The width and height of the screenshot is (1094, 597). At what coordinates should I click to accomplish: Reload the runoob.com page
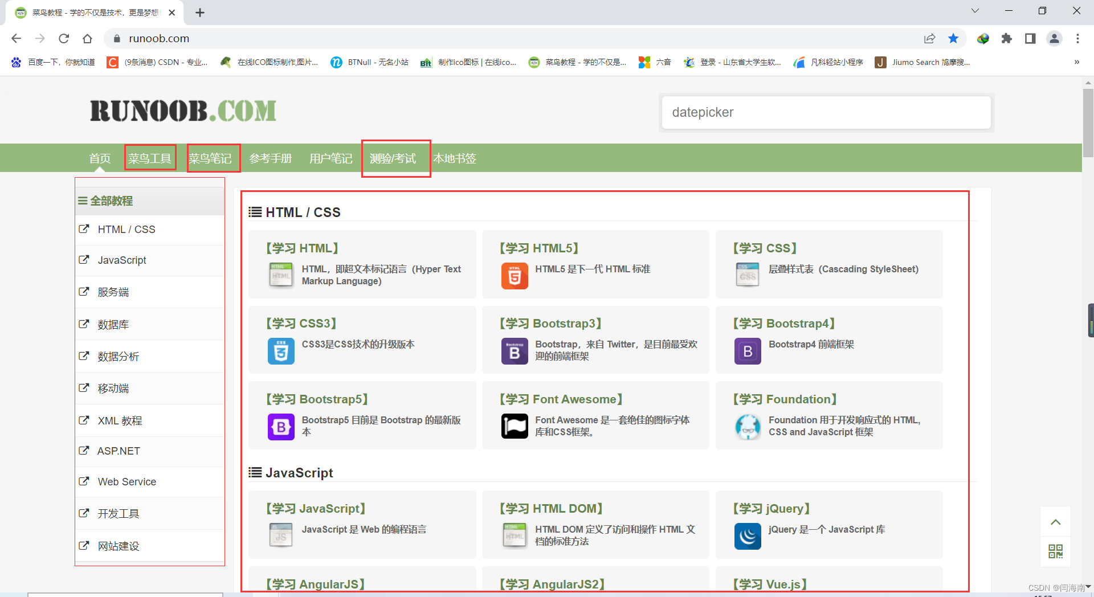64,38
